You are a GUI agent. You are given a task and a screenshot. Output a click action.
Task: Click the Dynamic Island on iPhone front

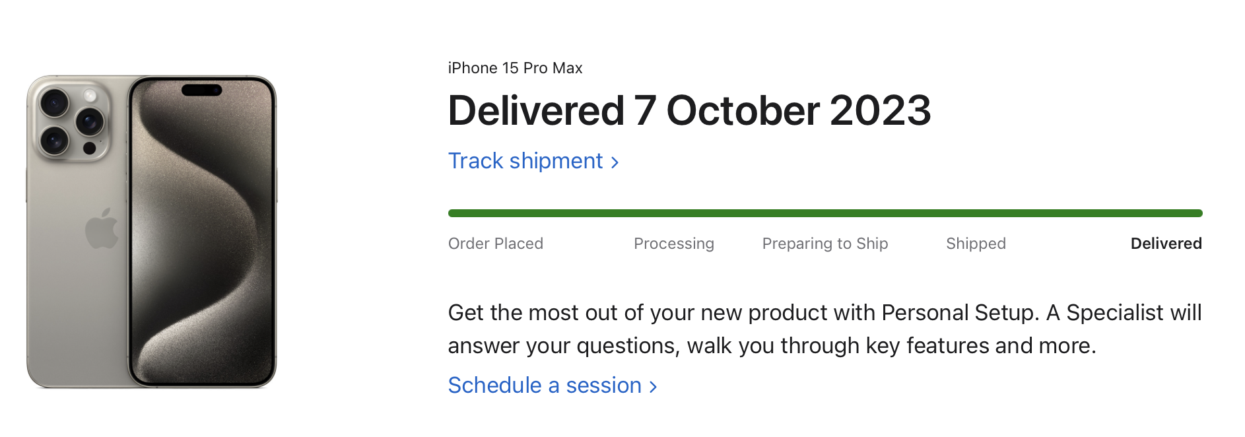point(201,90)
